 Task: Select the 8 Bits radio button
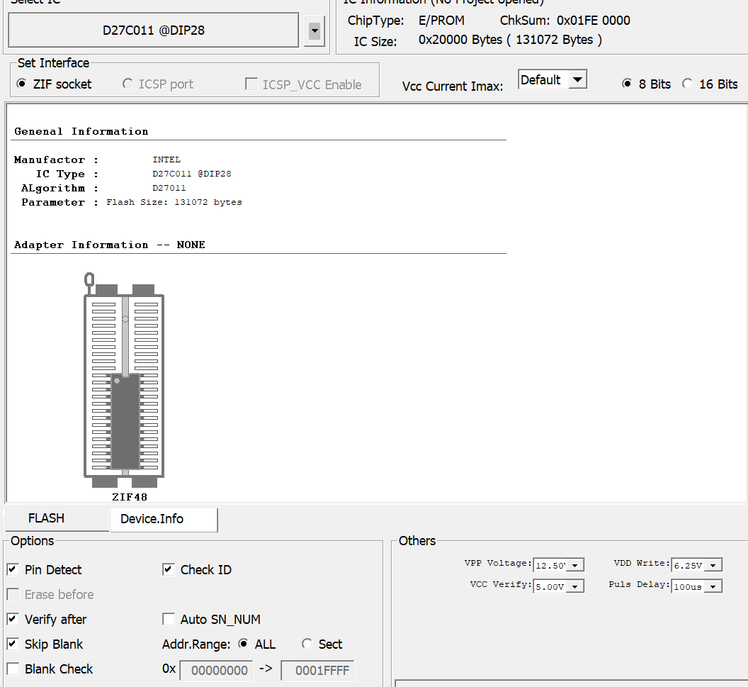pyautogui.click(x=627, y=84)
